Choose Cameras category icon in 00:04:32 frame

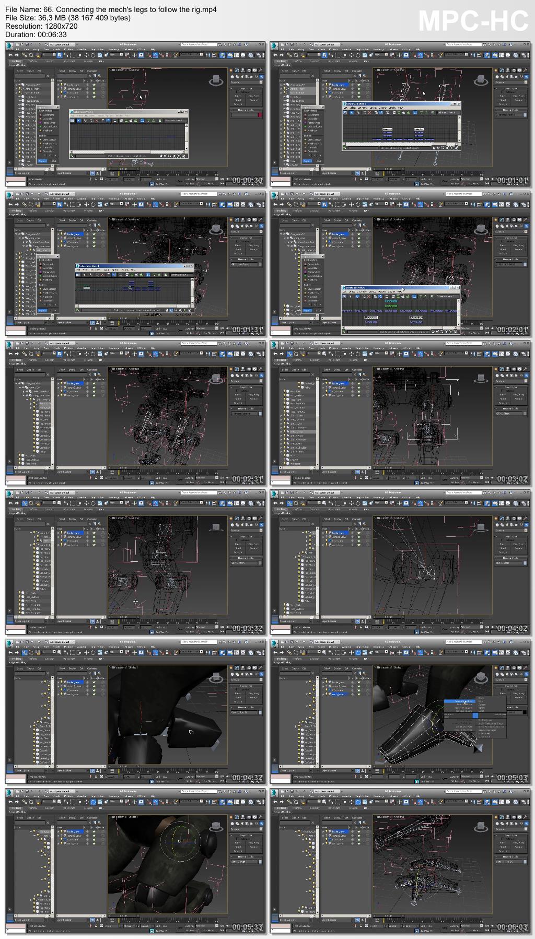coord(246,675)
